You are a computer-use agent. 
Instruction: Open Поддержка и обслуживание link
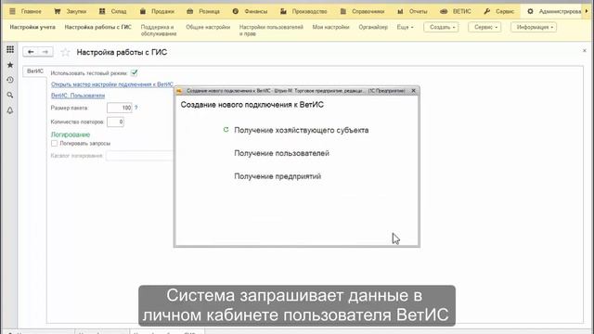coord(159,31)
